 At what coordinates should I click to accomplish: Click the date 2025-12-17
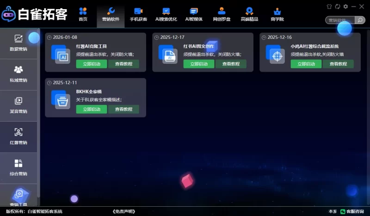click(x=172, y=37)
